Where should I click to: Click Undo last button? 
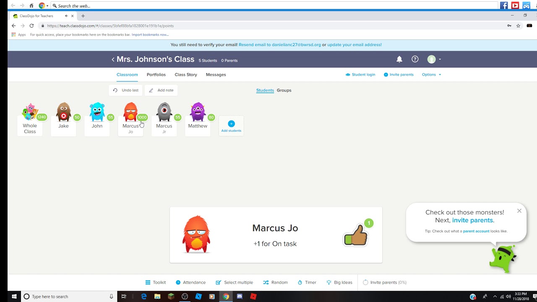pos(125,90)
